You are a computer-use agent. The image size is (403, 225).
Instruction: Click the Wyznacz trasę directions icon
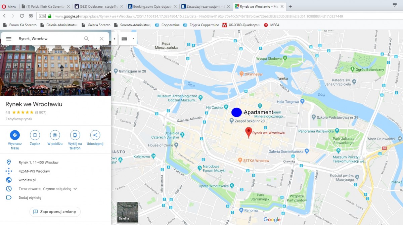15,135
